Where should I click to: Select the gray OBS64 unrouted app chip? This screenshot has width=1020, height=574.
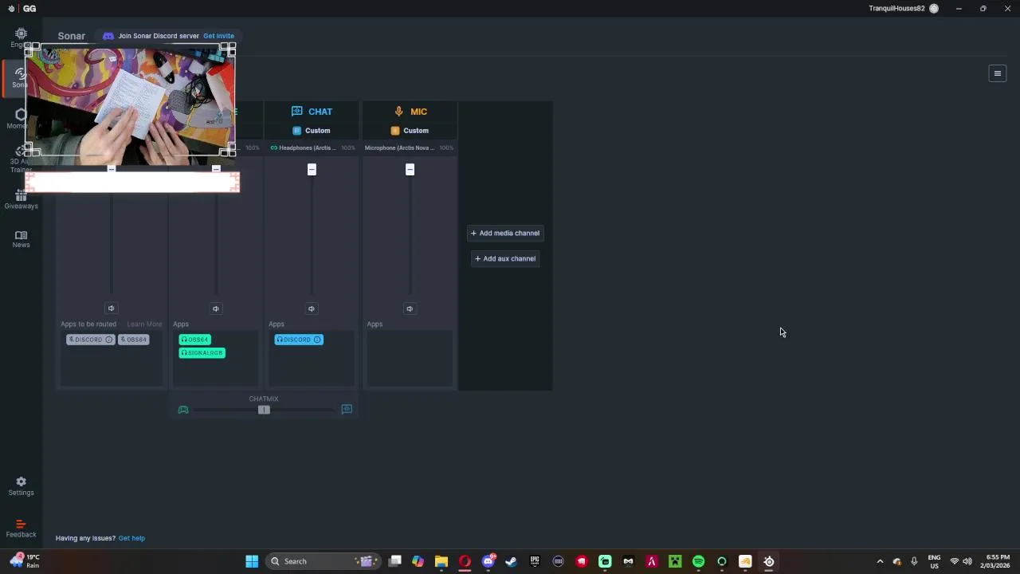134,340
